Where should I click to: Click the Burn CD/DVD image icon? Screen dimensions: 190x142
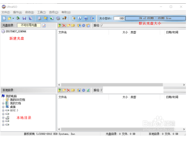click(65, 19)
